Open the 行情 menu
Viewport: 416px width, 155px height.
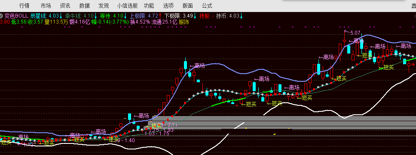tap(24, 6)
